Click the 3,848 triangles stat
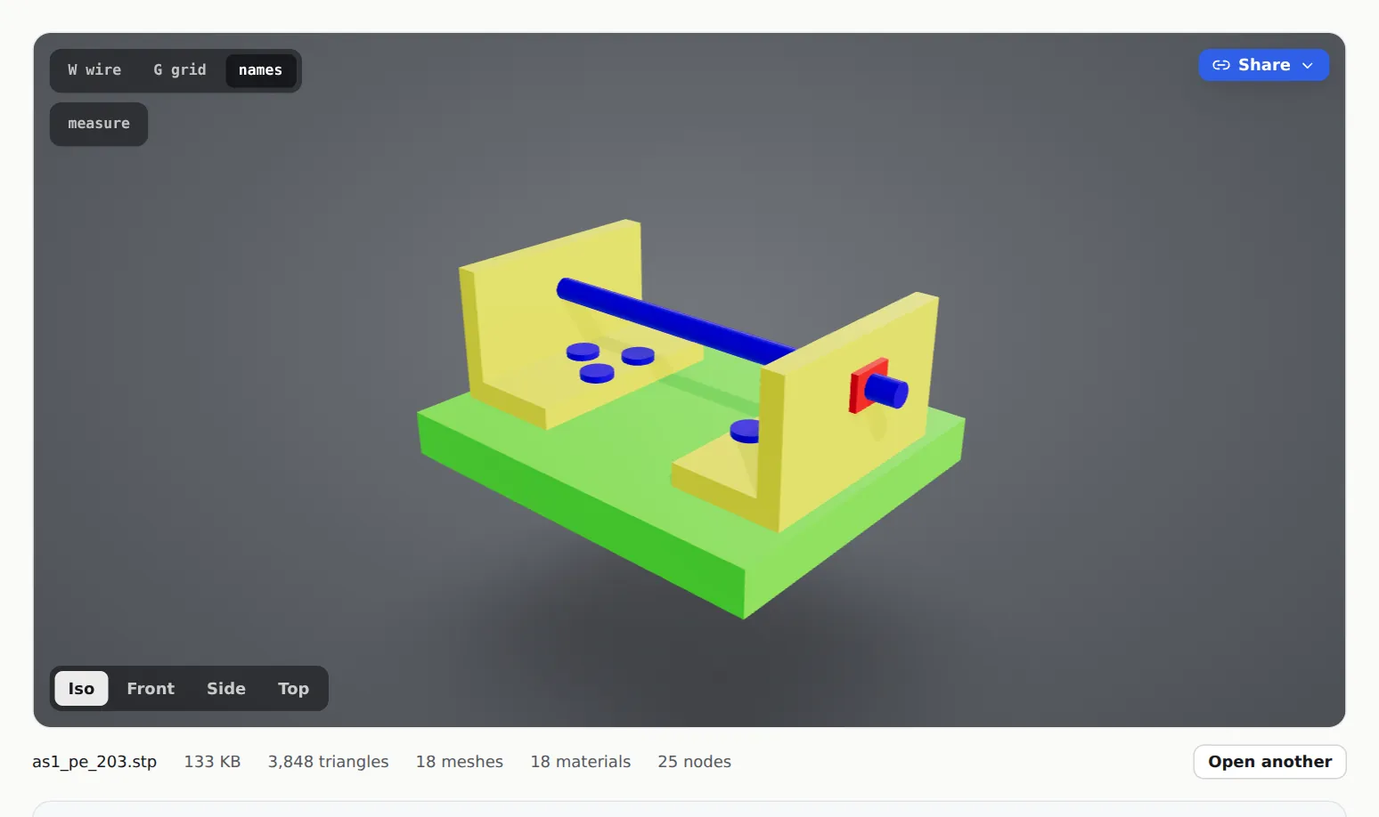This screenshot has height=817, width=1379. (328, 762)
